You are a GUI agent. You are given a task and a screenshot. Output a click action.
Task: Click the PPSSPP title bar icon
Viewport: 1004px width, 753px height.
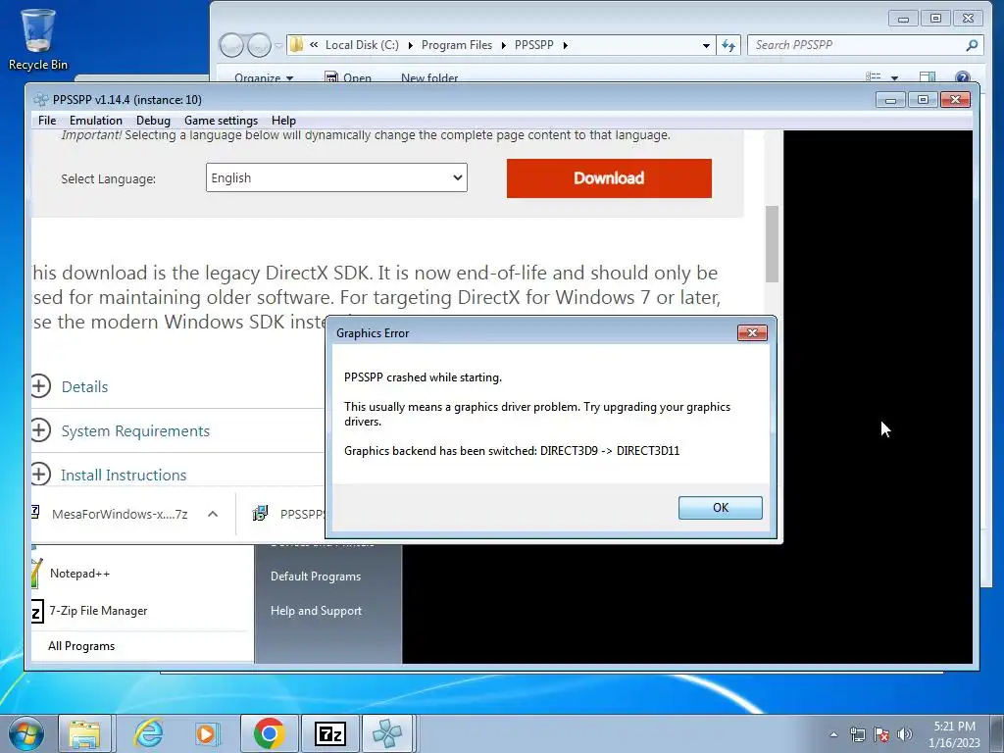point(41,100)
